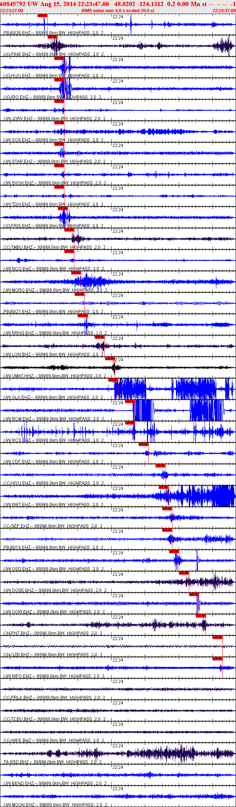Click the CC.TCBU.BHZ station label

pyautogui.click(x=54, y=719)
